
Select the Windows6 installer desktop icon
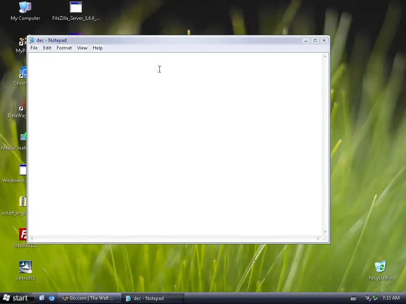point(15,173)
